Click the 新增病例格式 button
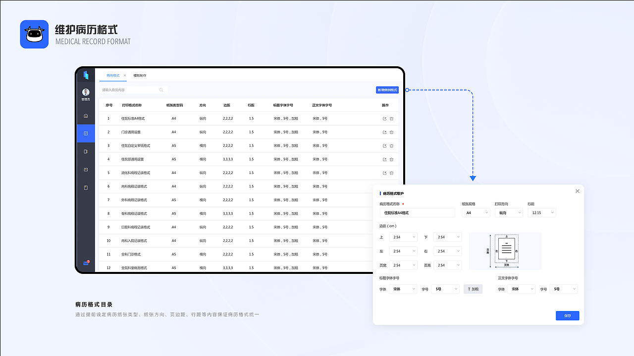 387,90
